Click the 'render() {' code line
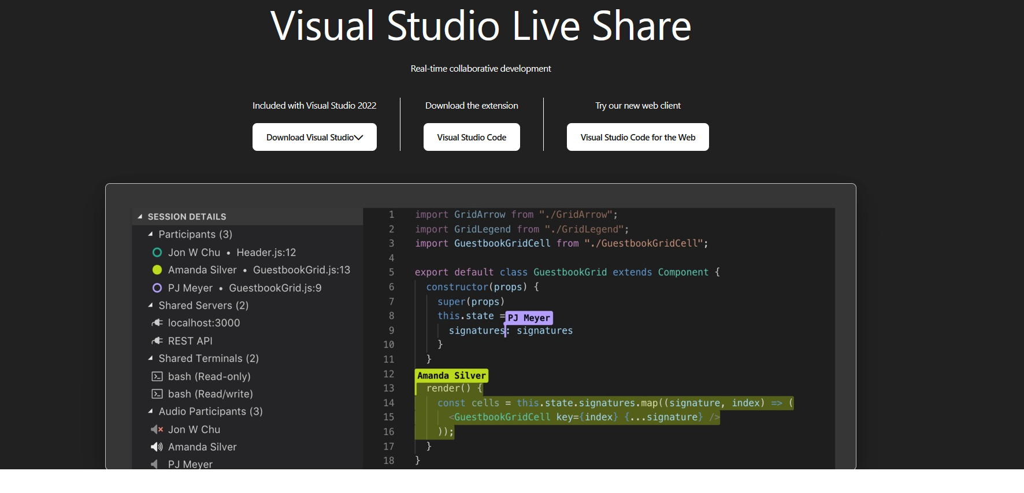The height and width of the screenshot is (493, 1024). pos(454,388)
